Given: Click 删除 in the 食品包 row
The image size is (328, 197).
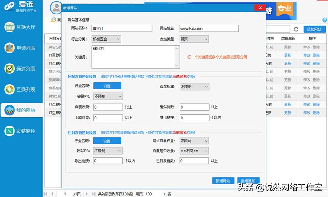Looking at the screenshot, I should pos(316,88).
